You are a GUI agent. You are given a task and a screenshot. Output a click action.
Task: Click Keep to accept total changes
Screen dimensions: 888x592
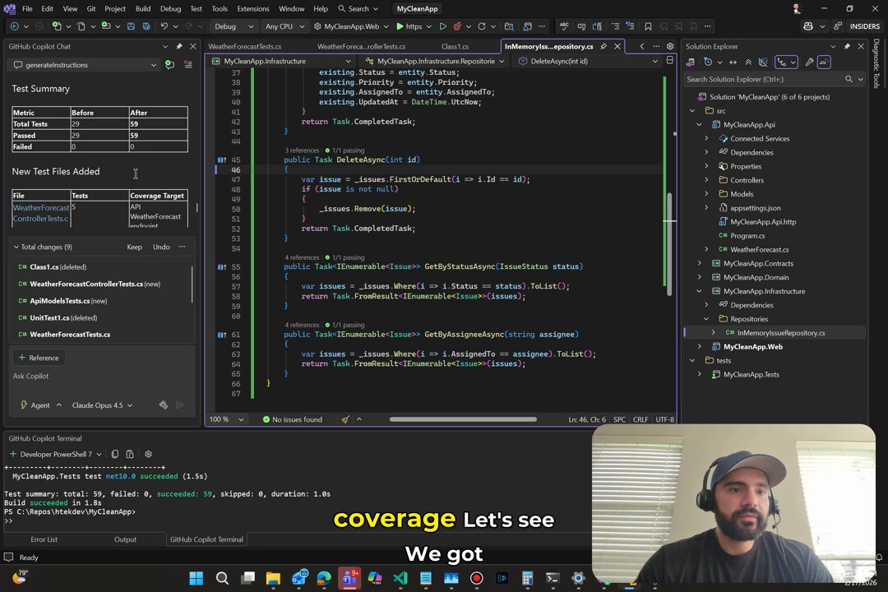tap(134, 247)
